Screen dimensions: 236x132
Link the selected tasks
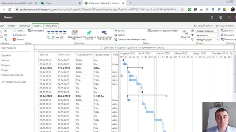[x=58, y=38]
